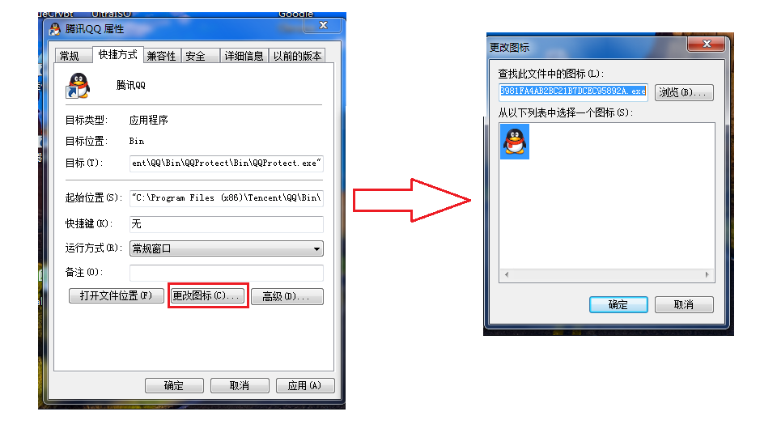
Task: Click right arrow of icon list scrollbar
Action: pos(707,274)
